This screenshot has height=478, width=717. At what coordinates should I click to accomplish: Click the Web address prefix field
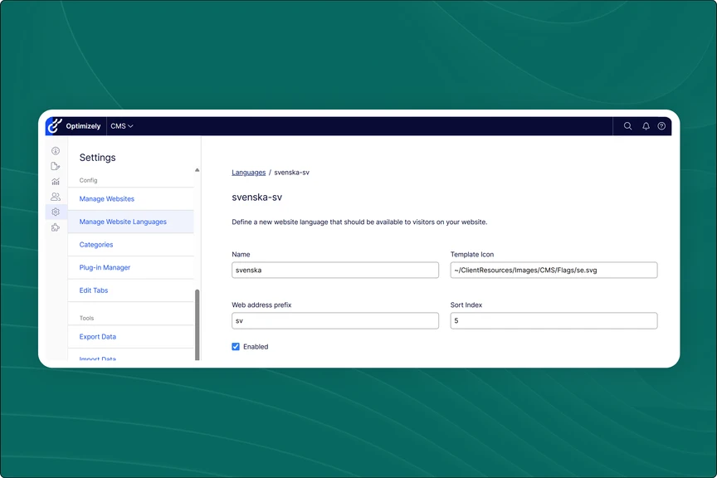tap(335, 320)
